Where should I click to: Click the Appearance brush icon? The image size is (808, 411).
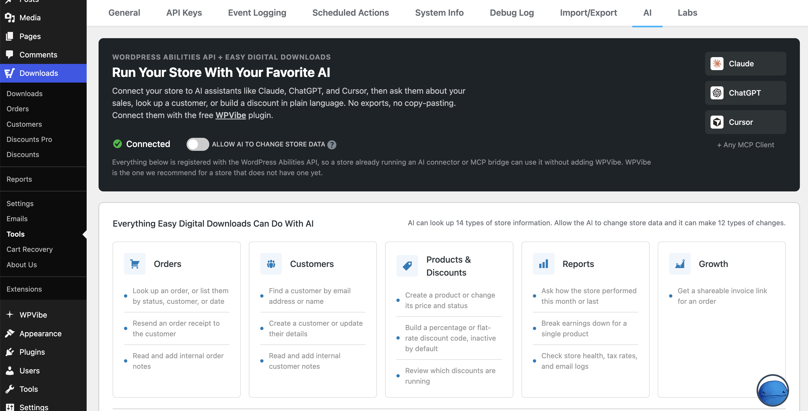pyautogui.click(x=10, y=333)
